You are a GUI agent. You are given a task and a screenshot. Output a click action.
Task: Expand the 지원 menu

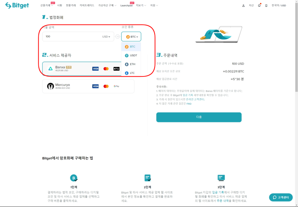pos(154,5)
